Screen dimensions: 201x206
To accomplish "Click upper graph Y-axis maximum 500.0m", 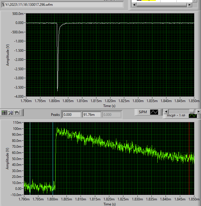I will point(18,14).
